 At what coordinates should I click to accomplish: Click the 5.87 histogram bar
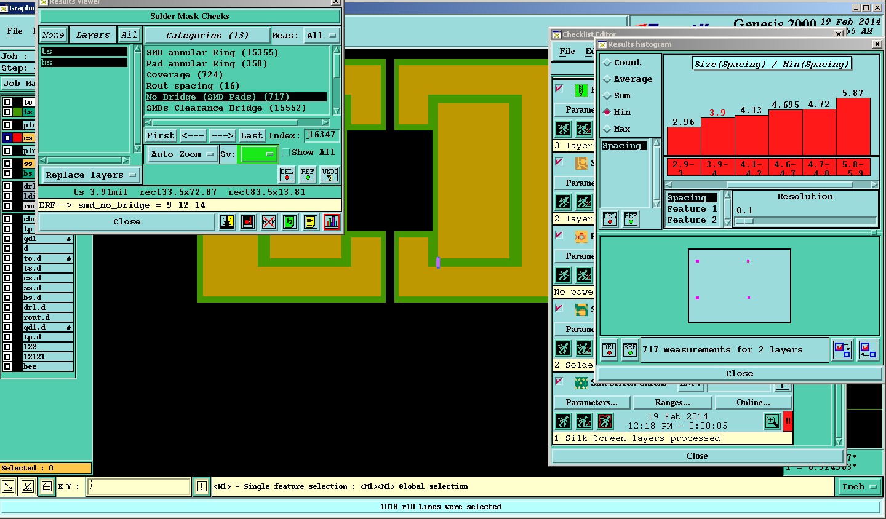tap(853, 127)
